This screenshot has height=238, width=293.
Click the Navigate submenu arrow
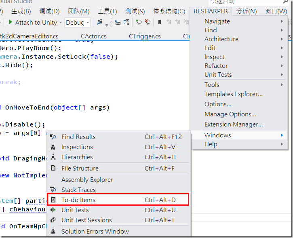tap(282, 21)
